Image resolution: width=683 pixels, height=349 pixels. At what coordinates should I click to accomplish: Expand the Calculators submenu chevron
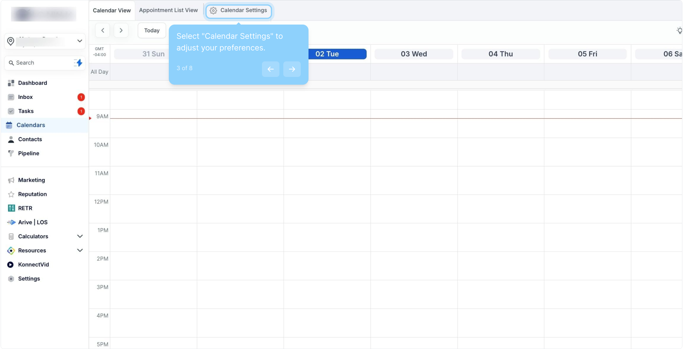pyautogui.click(x=80, y=236)
